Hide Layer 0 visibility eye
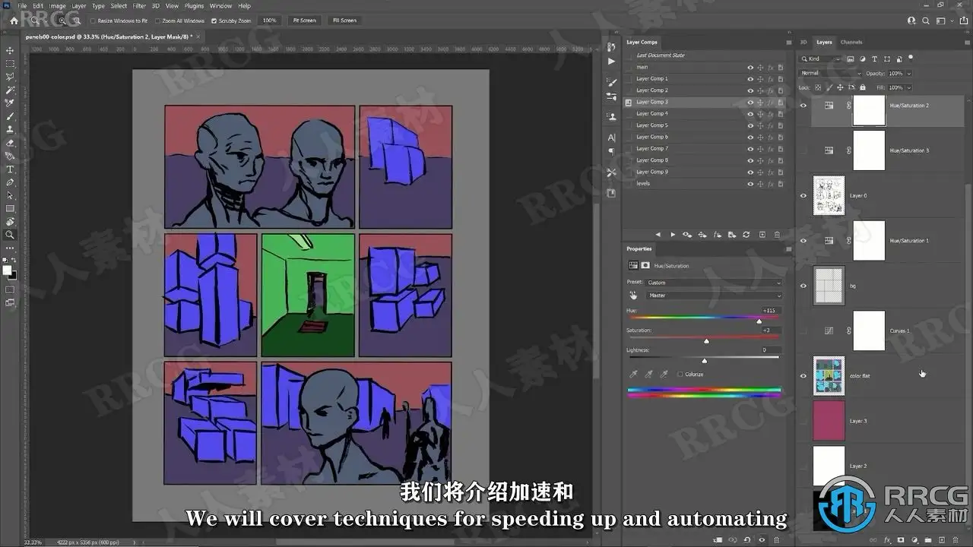This screenshot has width=973, height=547. pos(803,195)
